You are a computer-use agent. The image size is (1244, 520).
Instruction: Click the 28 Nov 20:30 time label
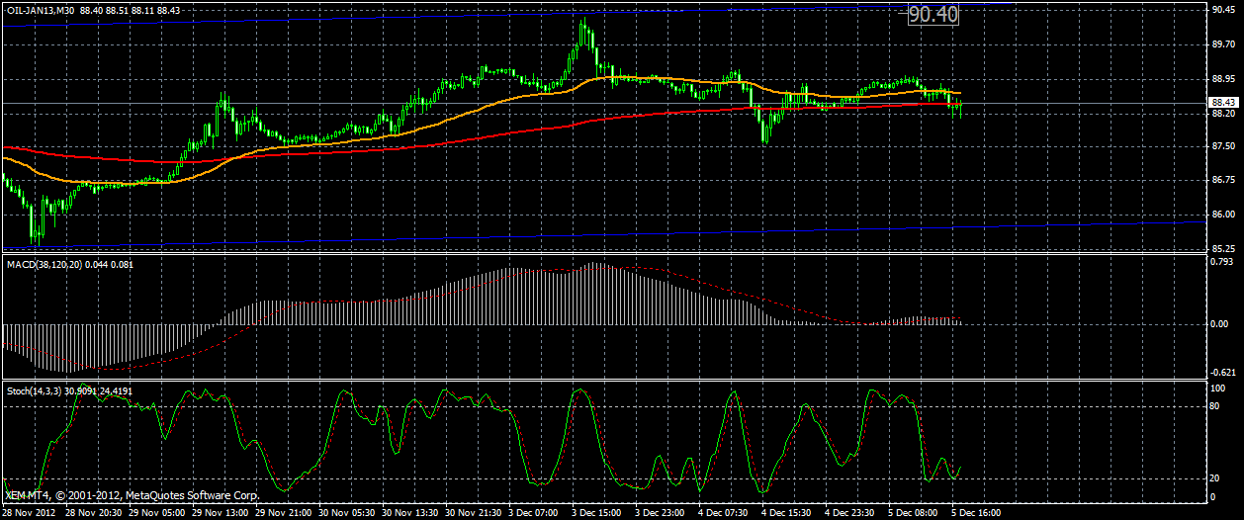pyautogui.click(x=94, y=513)
